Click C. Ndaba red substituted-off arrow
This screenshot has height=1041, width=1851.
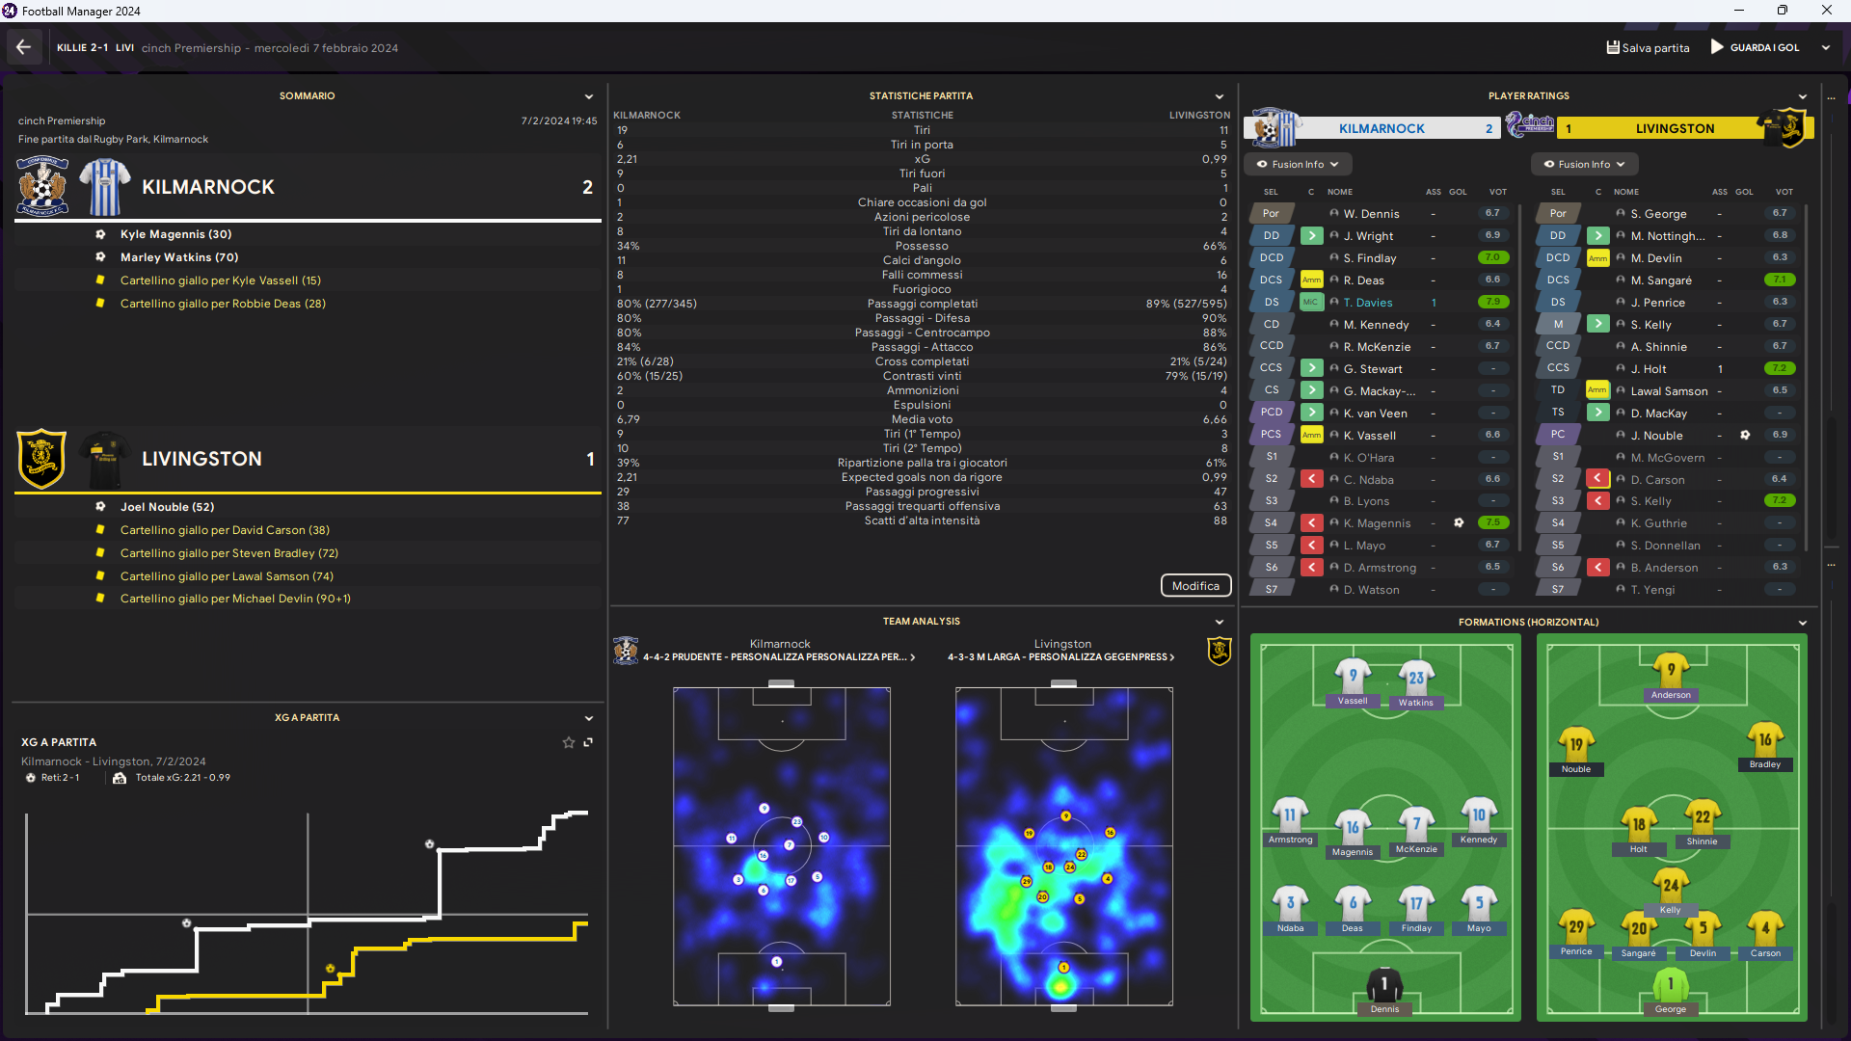(1311, 479)
